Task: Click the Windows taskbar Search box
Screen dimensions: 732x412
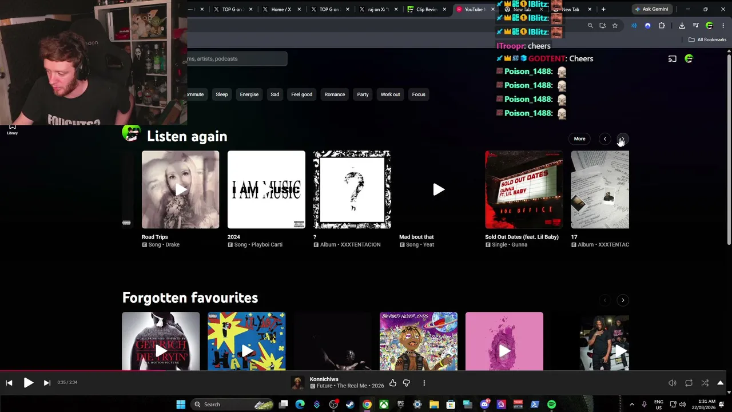Action: pyautogui.click(x=232, y=405)
